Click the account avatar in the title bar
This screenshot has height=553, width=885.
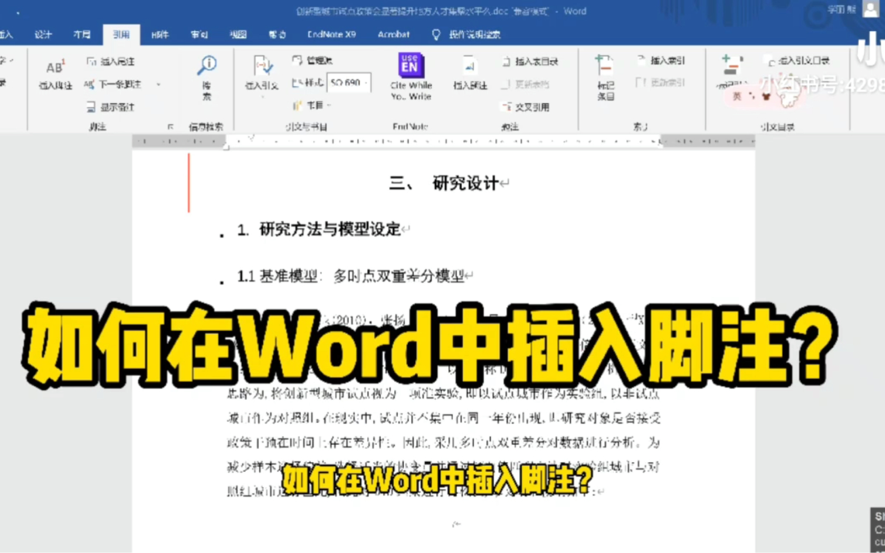(870, 10)
